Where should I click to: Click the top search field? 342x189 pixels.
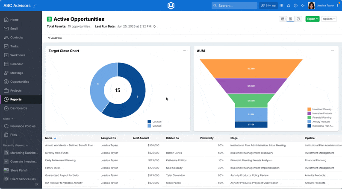[234, 6]
